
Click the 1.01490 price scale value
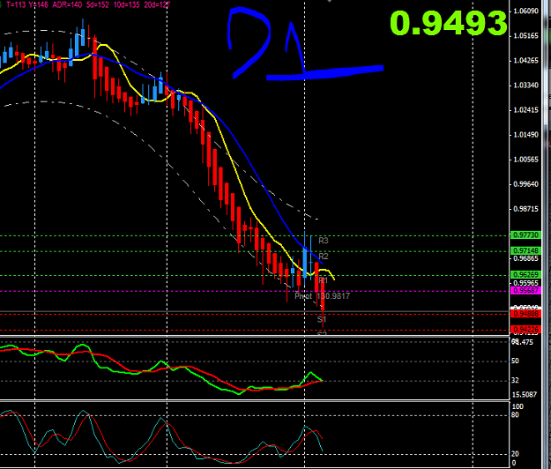(526, 135)
